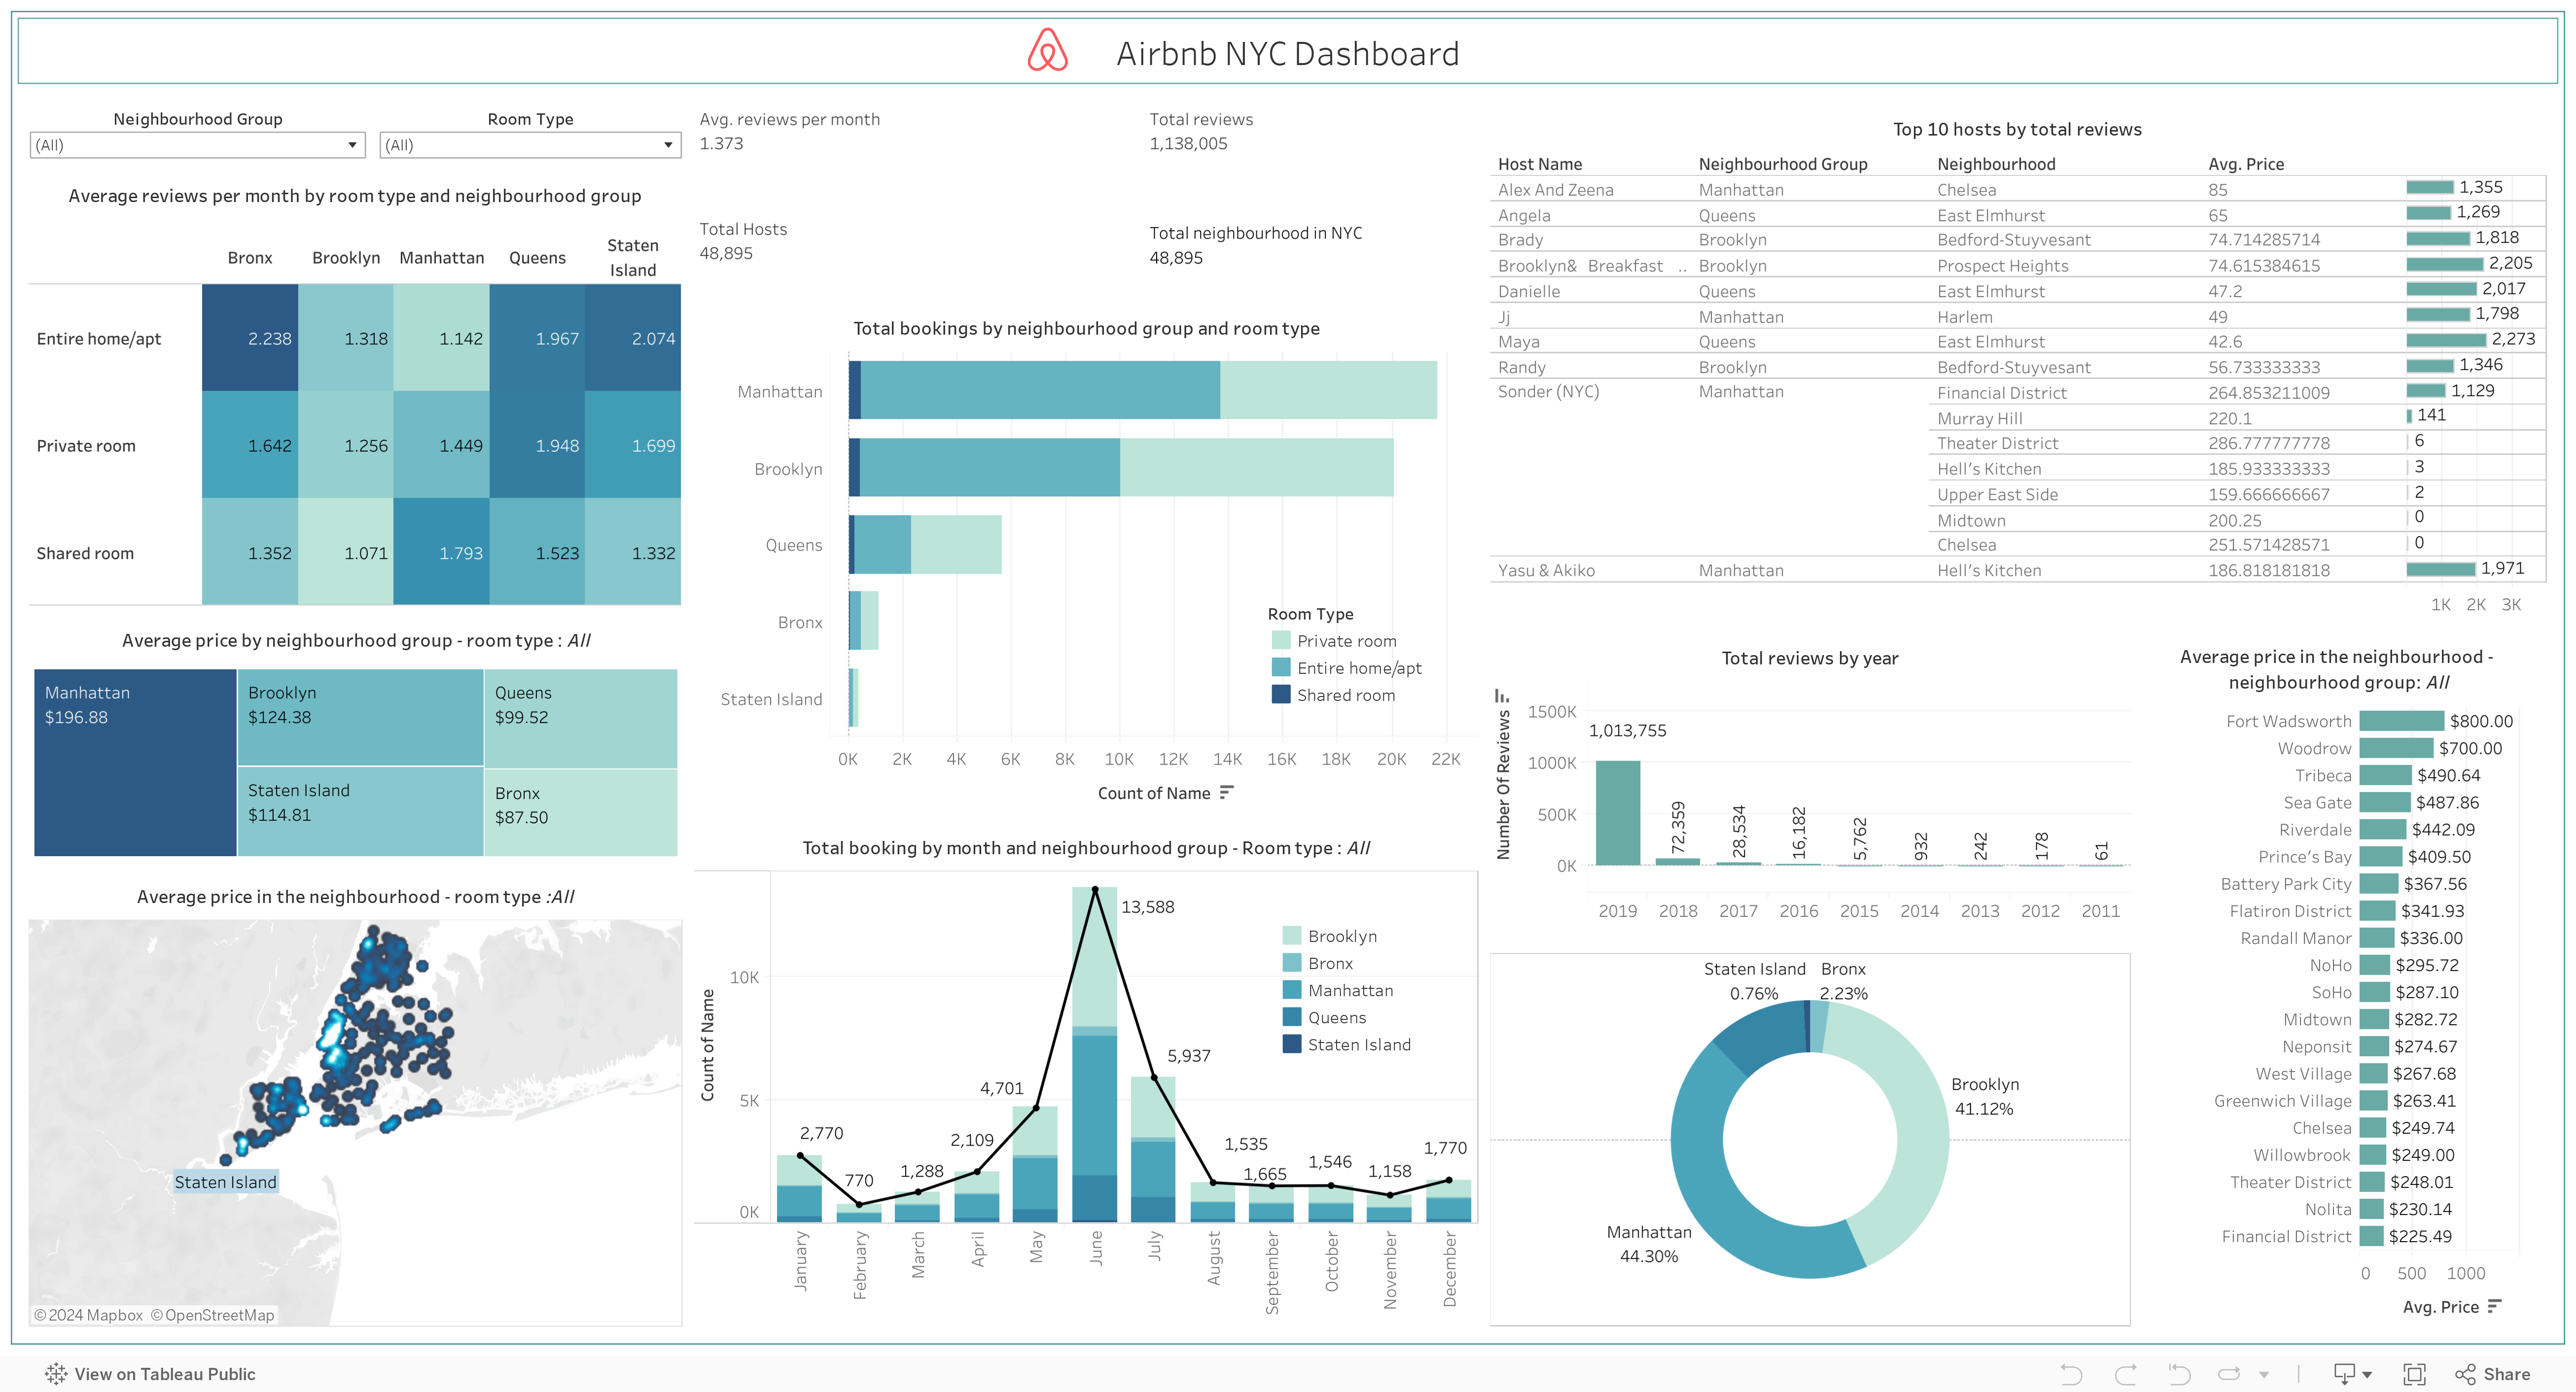
Task: Select the Staten Island legend color swatch
Action: point(1291,1043)
